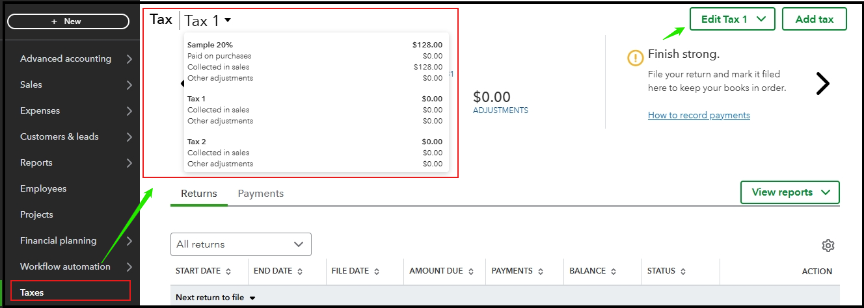Screen dimensions: 864x308
Task: Click the New button in sidebar
Action: point(68,21)
